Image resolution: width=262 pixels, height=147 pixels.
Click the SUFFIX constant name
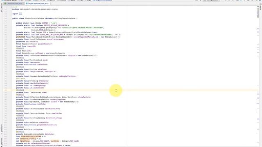coord(45,23)
